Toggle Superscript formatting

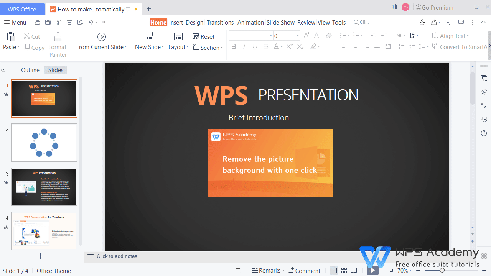coord(290,47)
